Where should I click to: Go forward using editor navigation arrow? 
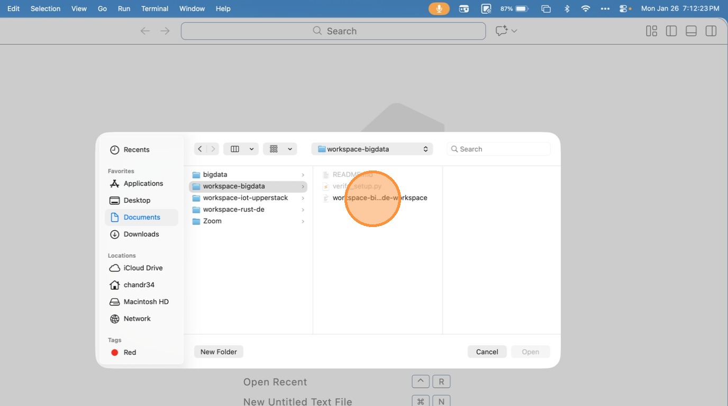(x=165, y=31)
